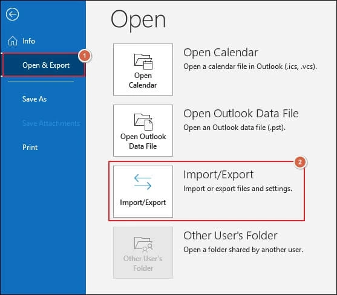Click "Open a calendar file in Outlook" description
The image size is (337, 295).
pos(250,66)
